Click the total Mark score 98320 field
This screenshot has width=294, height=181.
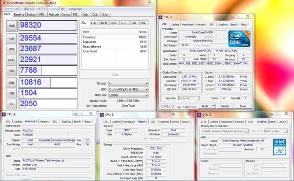click(48, 25)
